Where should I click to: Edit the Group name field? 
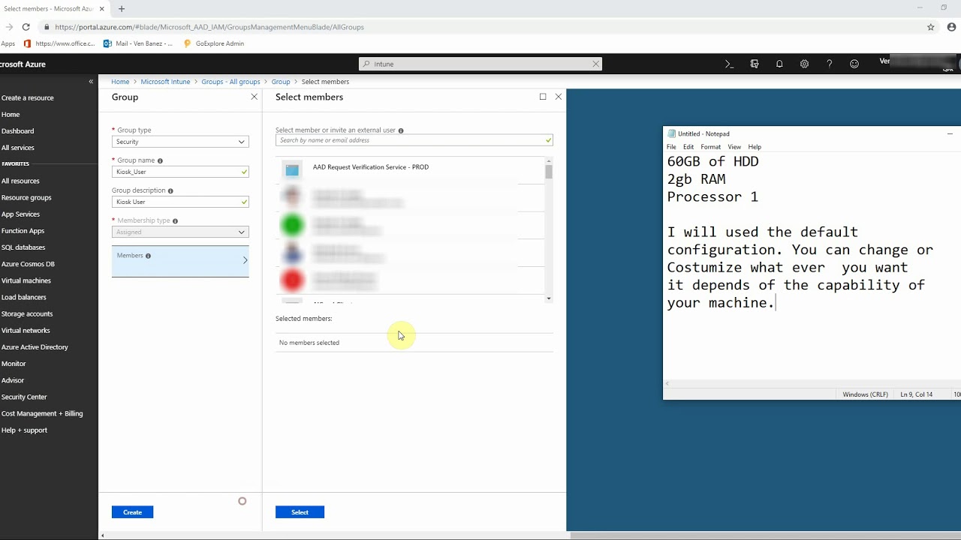(180, 172)
